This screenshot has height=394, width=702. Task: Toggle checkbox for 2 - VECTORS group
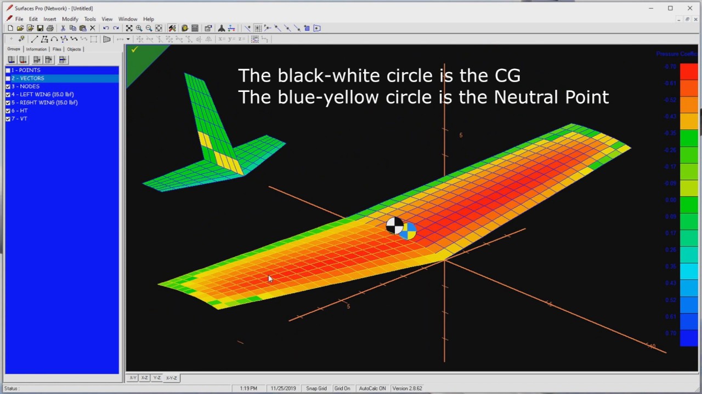[8, 78]
